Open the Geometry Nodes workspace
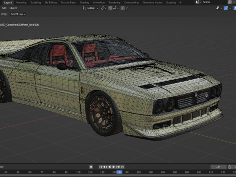 pyautogui.click(x=152, y=2)
